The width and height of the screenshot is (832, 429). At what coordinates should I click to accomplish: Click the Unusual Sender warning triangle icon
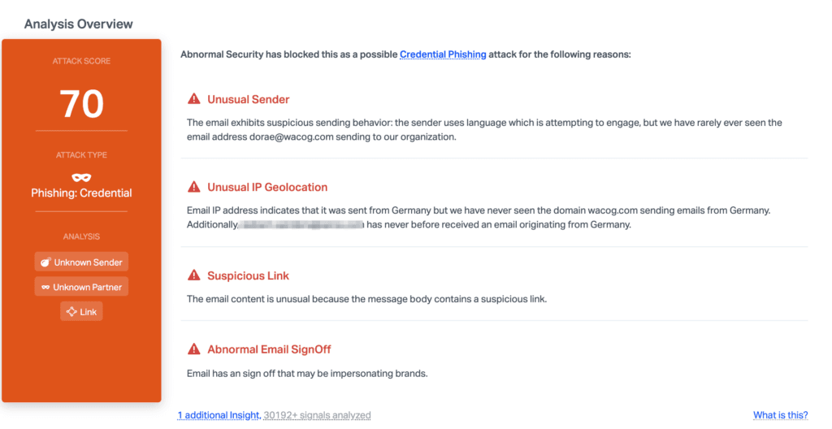point(194,99)
